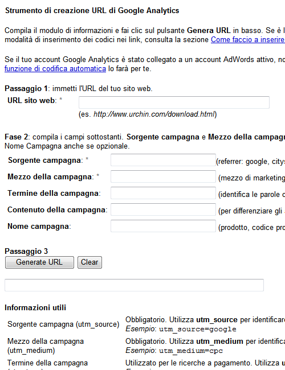The width and height of the screenshot is (285, 370).
Task: Click the 'Nome campagna:' field label
Action: pos(39,227)
